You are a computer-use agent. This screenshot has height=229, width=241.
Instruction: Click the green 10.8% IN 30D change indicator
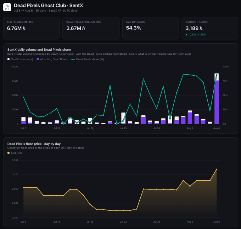196,34
